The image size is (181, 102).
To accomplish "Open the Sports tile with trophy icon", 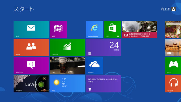I will coord(104,84).
